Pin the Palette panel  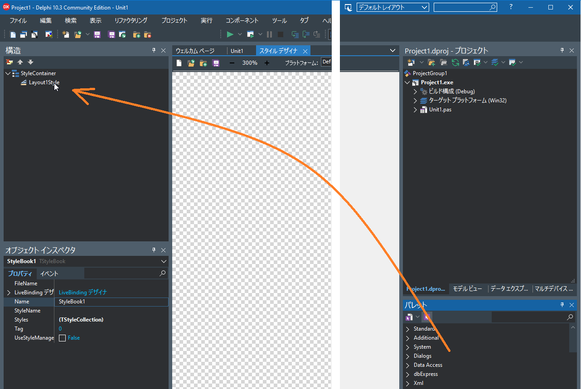pyautogui.click(x=562, y=305)
